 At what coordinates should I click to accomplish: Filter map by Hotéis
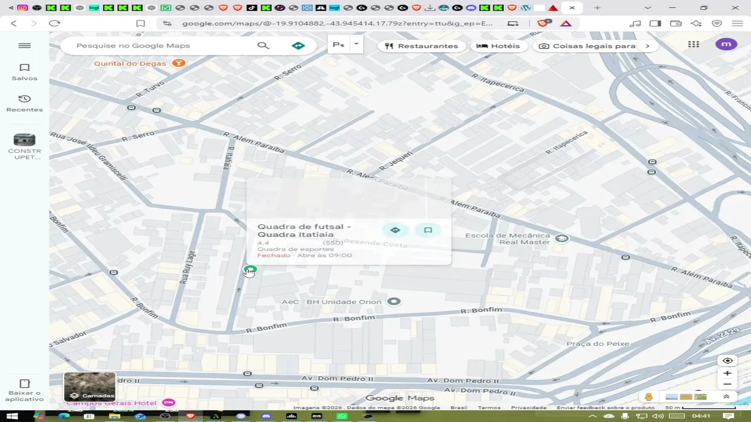point(499,46)
